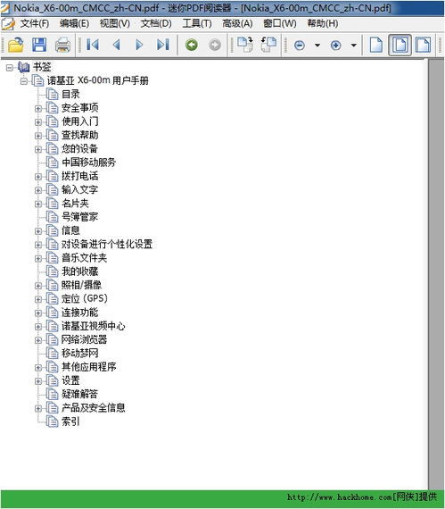
Task: Expand the 信息 bookmark
Action: 38,231
